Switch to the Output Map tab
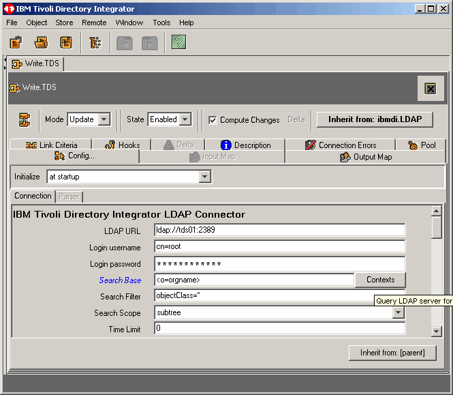The width and height of the screenshot is (453, 395). coord(365,157)
